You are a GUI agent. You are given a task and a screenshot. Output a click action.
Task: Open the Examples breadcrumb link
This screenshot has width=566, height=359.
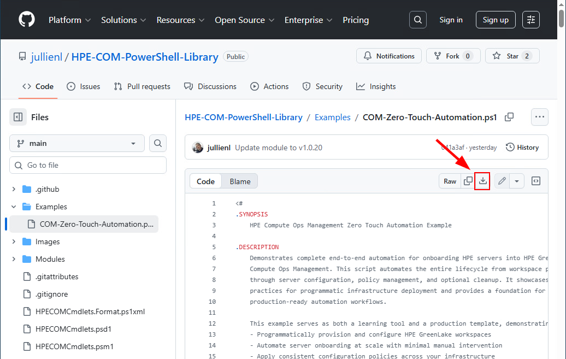tap(332, 117)
